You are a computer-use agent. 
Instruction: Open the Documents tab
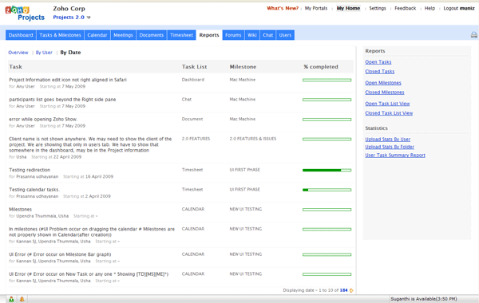(152, 35)
